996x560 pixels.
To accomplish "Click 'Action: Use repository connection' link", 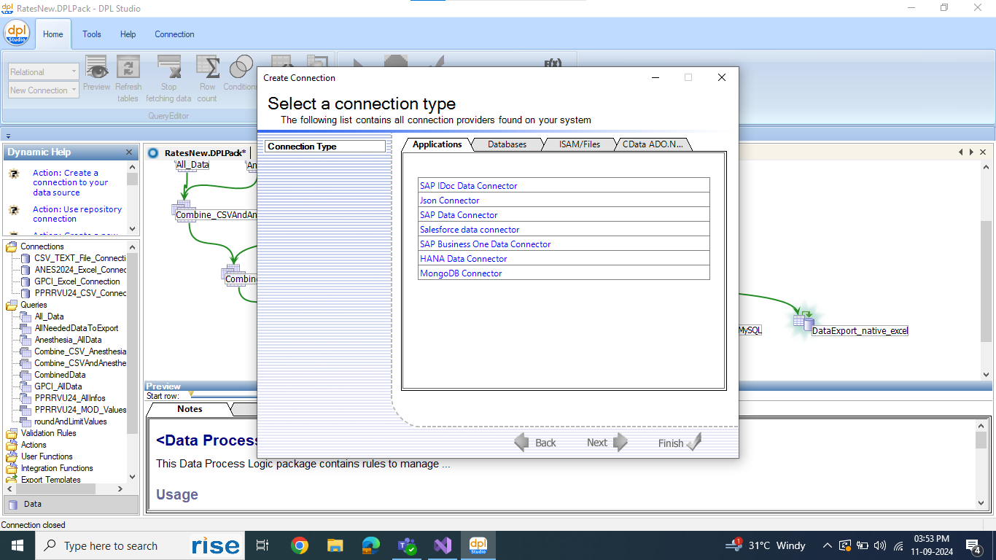I will [77, 214].
